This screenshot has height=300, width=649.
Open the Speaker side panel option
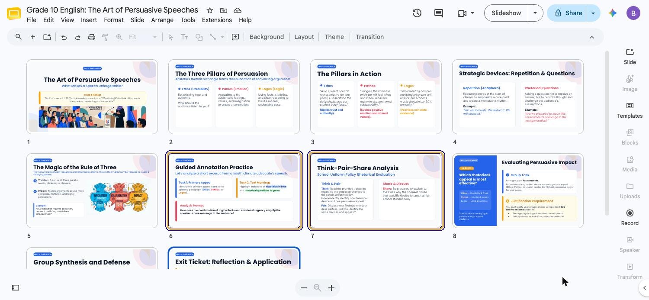pos(630,244)
